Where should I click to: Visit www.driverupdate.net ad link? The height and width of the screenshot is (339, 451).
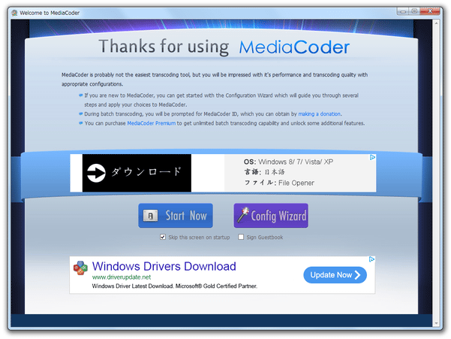(122, 277)
